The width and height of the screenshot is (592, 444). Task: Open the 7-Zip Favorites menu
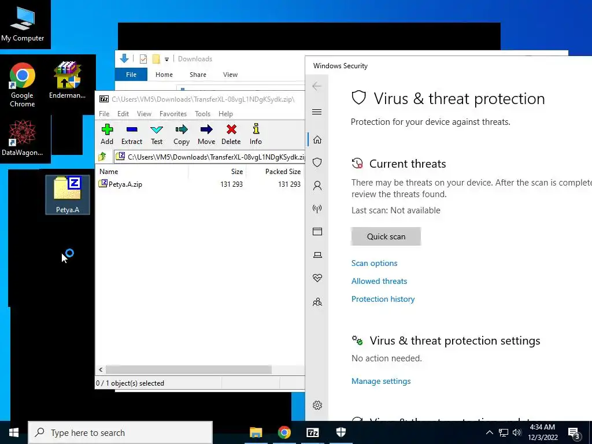coord(173,114)
